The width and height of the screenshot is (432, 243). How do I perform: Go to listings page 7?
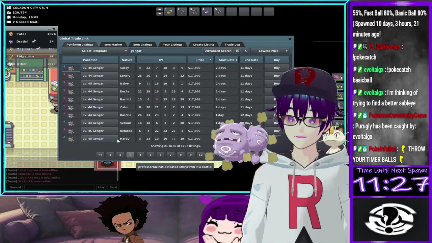(170, 155)
